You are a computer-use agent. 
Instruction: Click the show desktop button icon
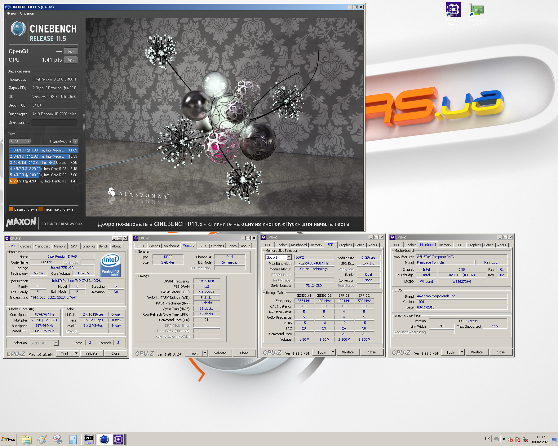(554, 439)
